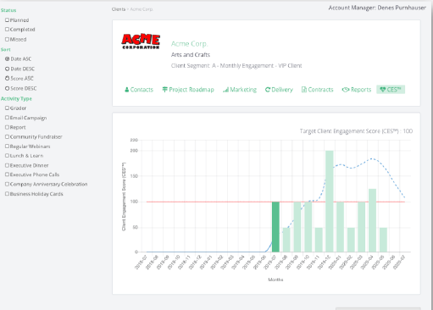
Task: Click the dark green 2019-07 bar
Action: [x=275, y=227]
